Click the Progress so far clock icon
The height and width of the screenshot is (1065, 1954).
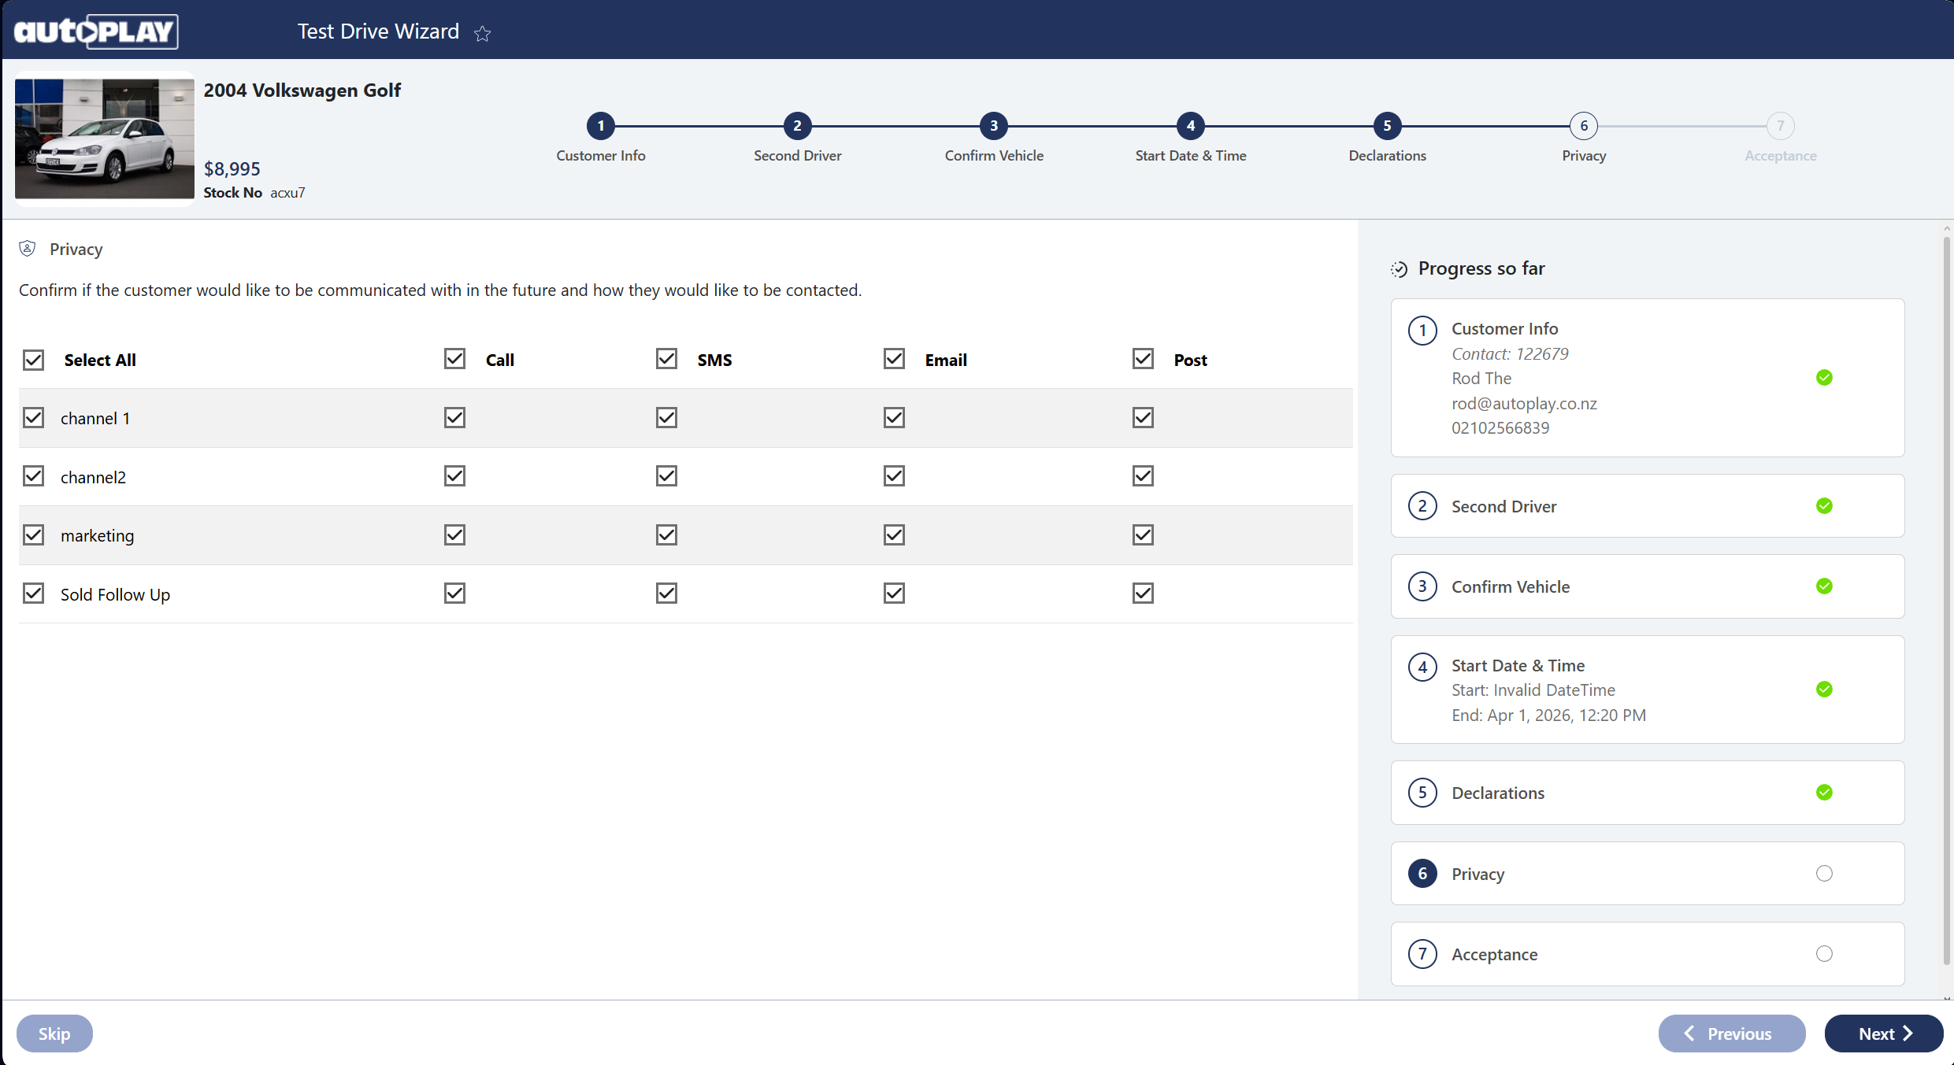tap(1399, 269)
